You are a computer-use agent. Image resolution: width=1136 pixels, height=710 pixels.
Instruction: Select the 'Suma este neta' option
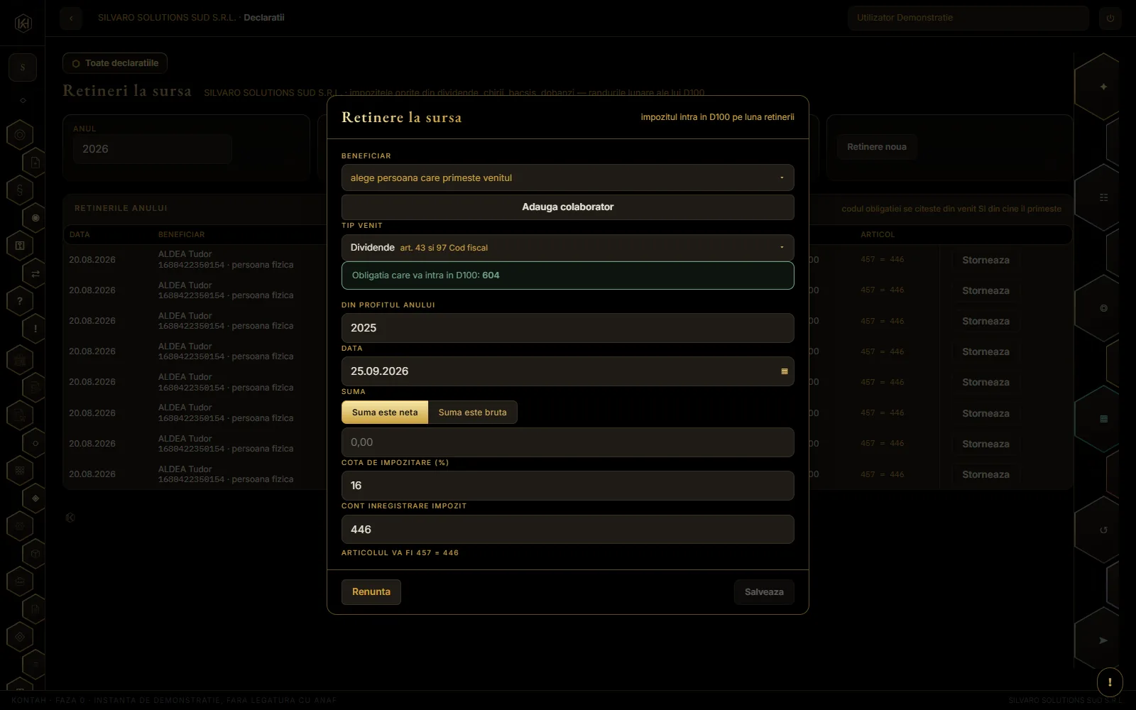pos(385,413)
